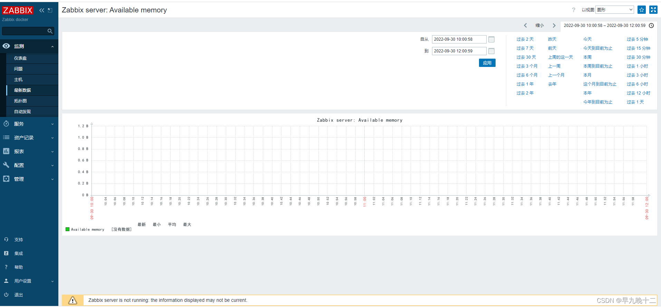Hide sidebar using the compact-view icon

pyautogui.click(x=50, y=10)
